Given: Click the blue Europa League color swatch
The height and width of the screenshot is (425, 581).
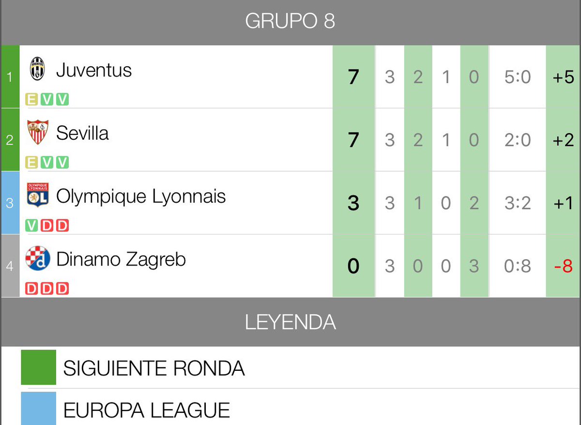Looking at the screenshot, I should click(38, 409).
